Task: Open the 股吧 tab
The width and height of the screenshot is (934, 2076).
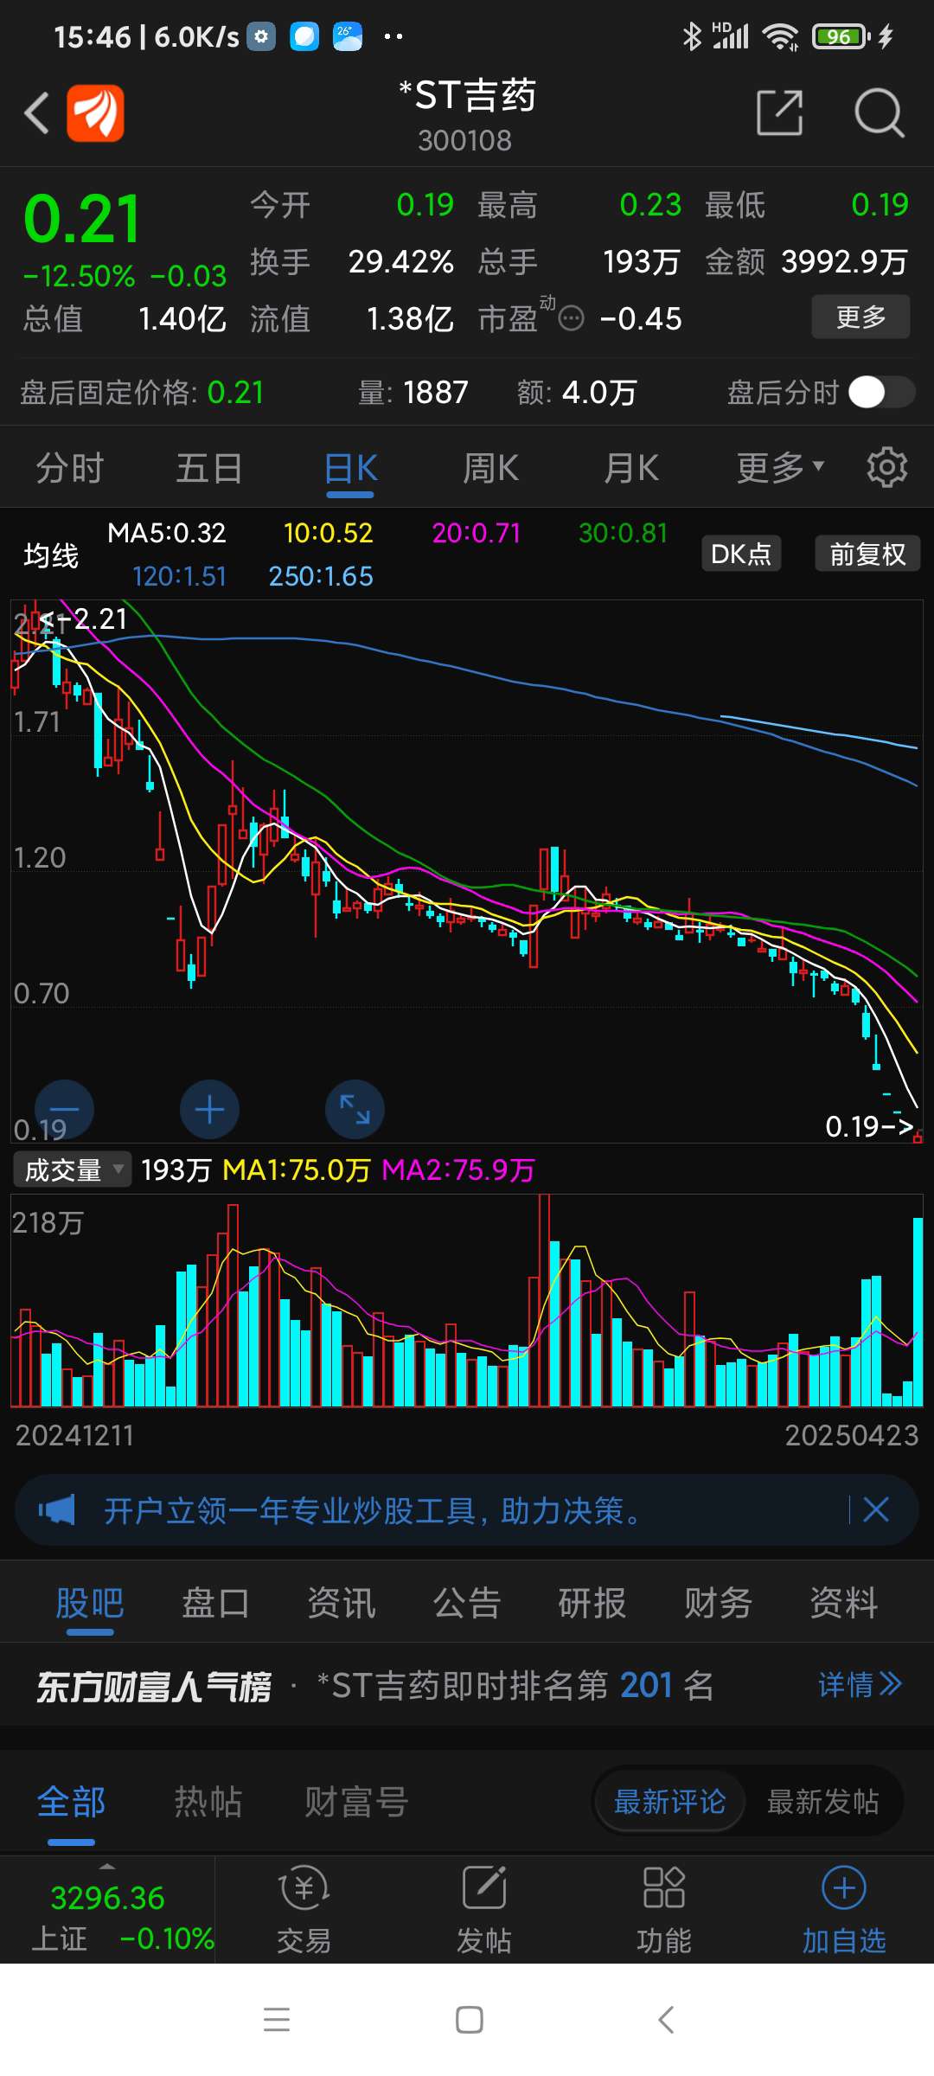Action: pyautogui.click(x=90, y=1603)
